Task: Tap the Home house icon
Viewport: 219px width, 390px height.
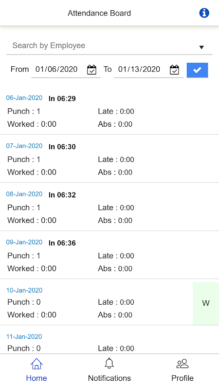Action: point(36,364)
